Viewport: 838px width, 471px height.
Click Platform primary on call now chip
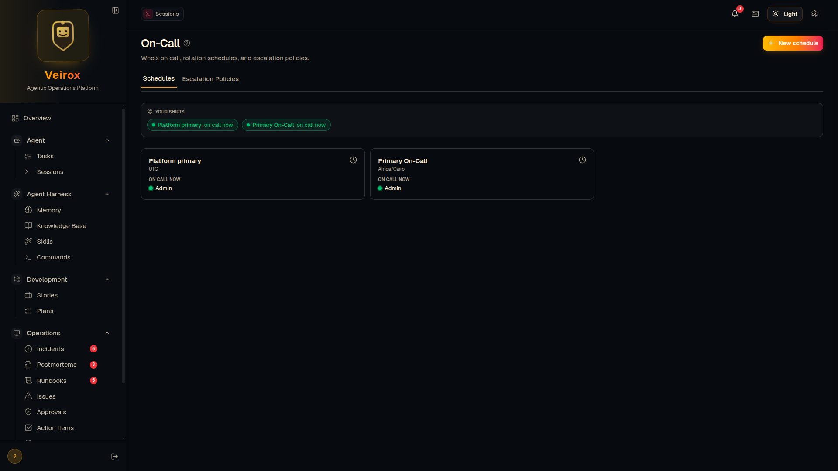(192, 125)
